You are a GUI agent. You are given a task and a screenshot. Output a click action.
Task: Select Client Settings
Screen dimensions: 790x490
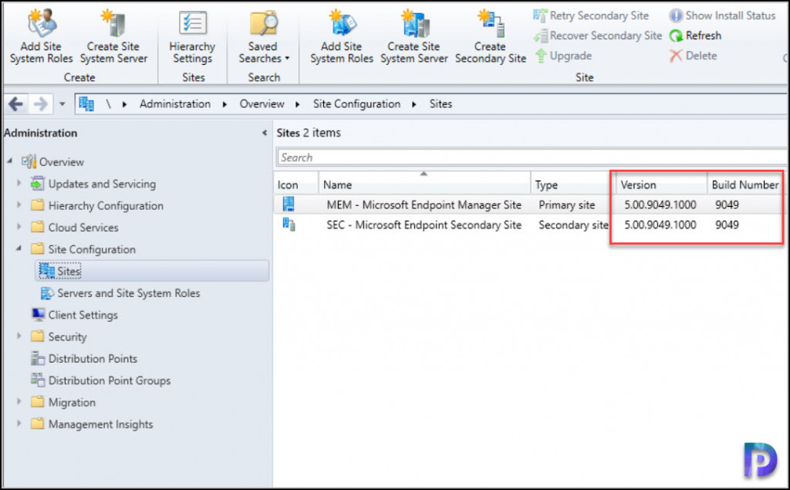point(75,315)
